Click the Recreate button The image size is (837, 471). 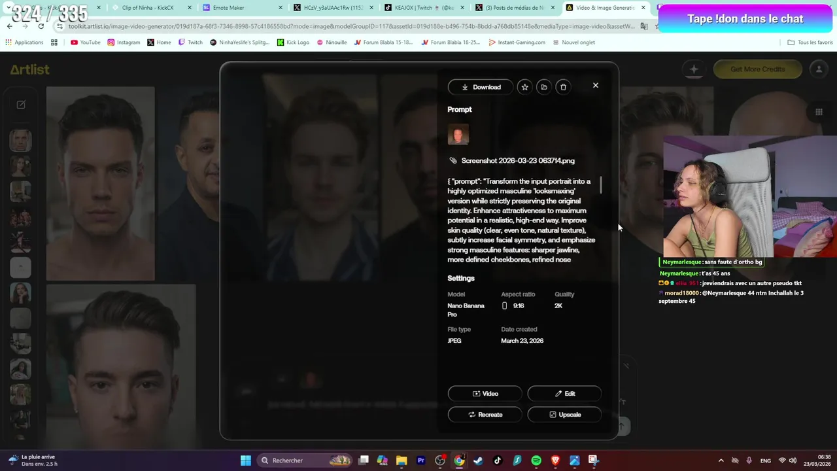(x=485, y=415)
